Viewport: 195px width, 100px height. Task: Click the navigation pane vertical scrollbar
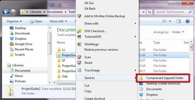click(50, 44)
